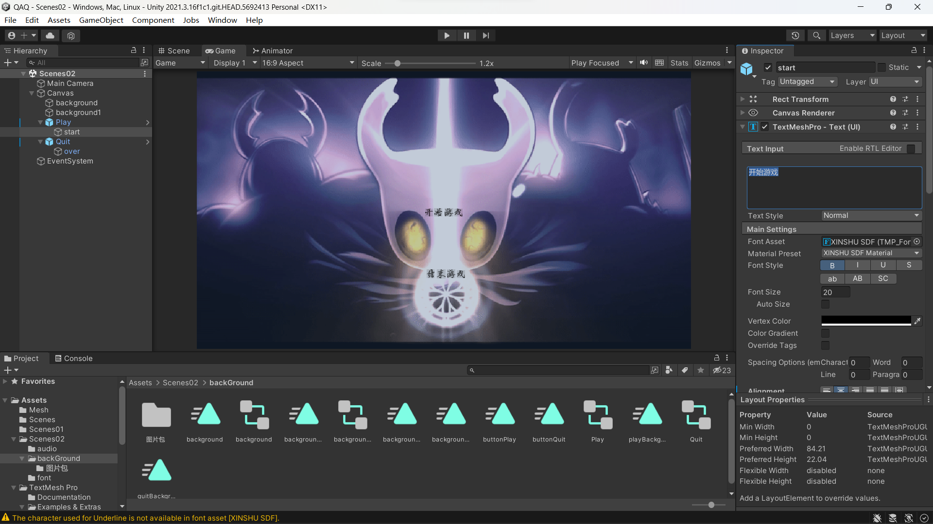Viewport: 933px width, 524px height.
Task: Toggle Bold font style button
Action: coord(832,265)
